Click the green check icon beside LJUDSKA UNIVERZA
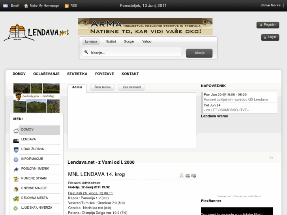The image size is (287, 215). (16, 208)
